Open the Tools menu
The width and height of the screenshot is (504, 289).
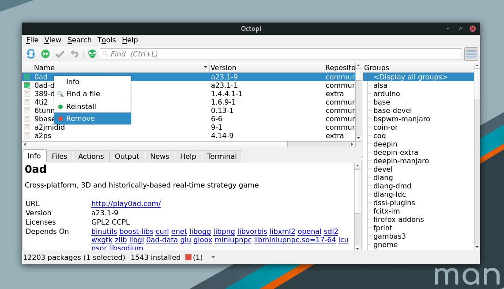coord(106,40)
